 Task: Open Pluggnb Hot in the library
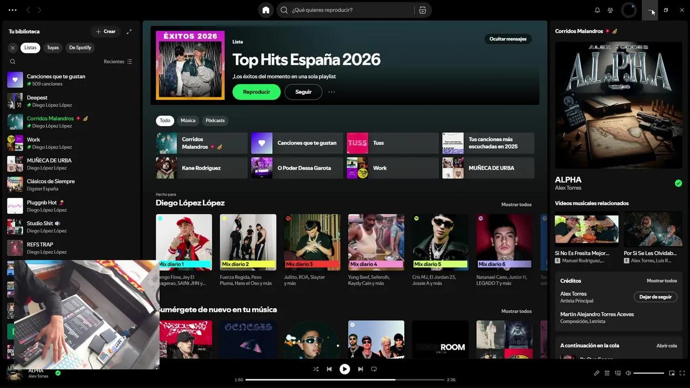(x=71, y=206)
